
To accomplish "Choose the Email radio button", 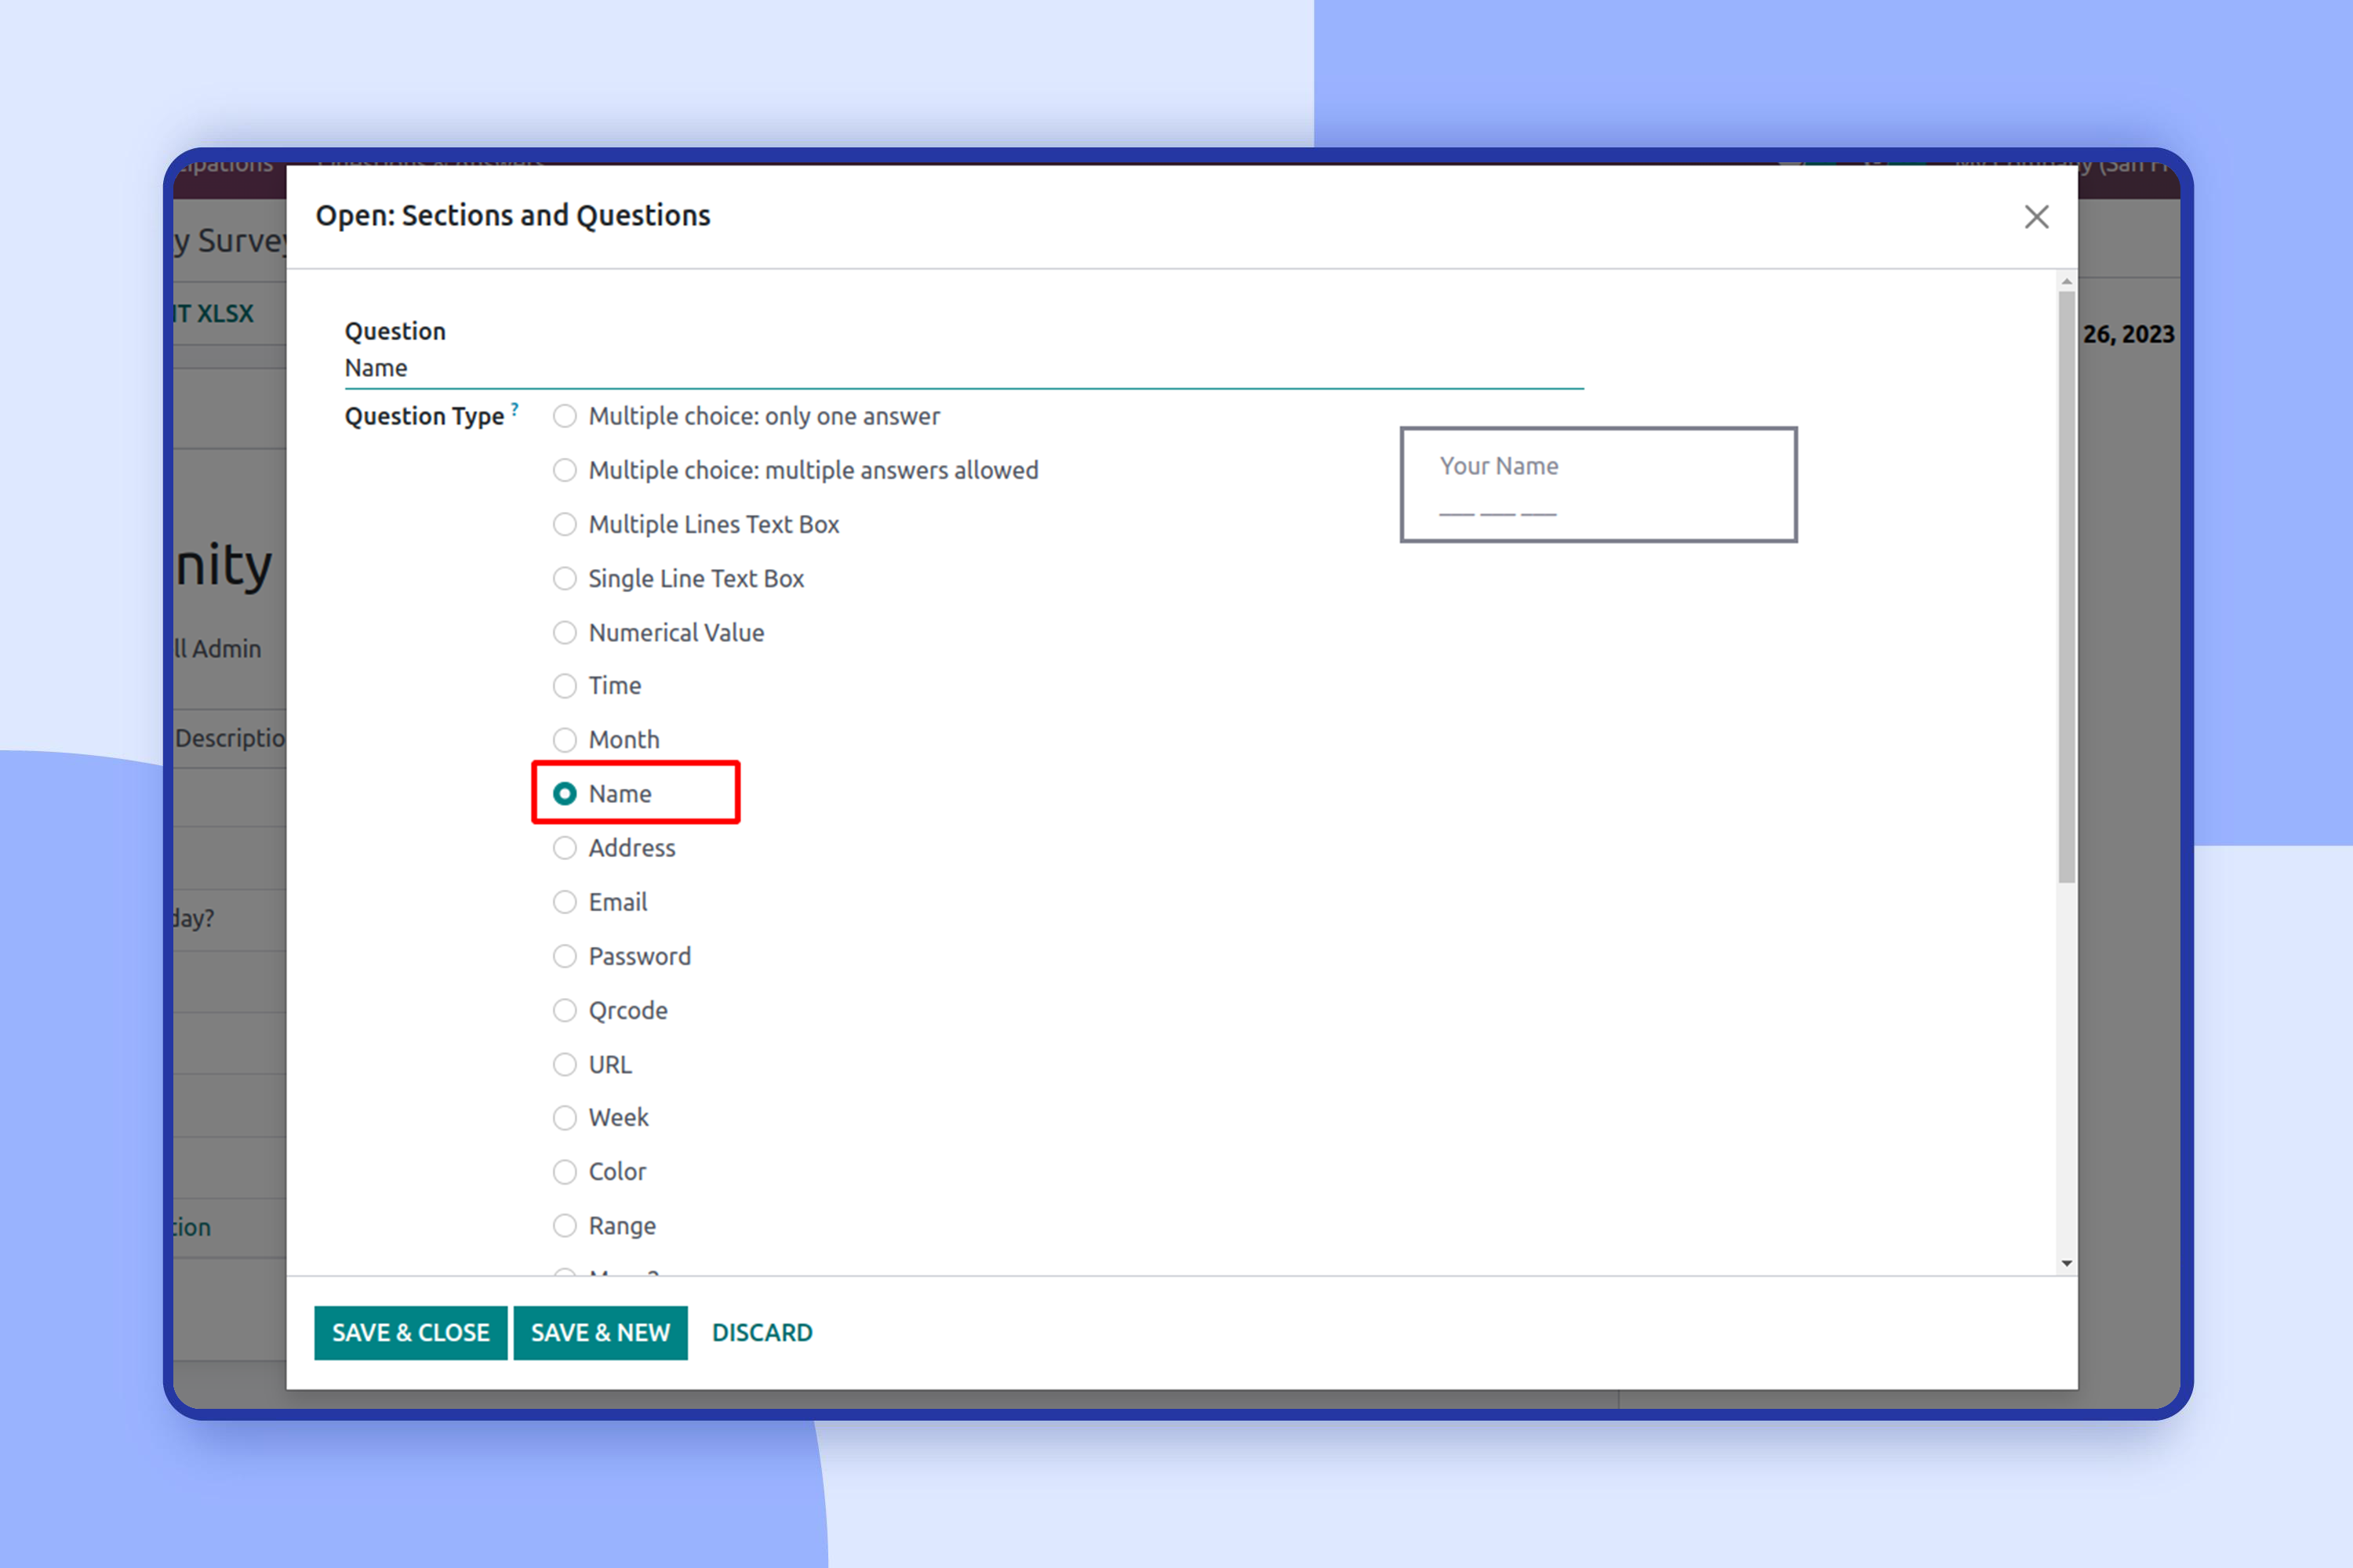I will pyautogui.click(x=566, y=902).
